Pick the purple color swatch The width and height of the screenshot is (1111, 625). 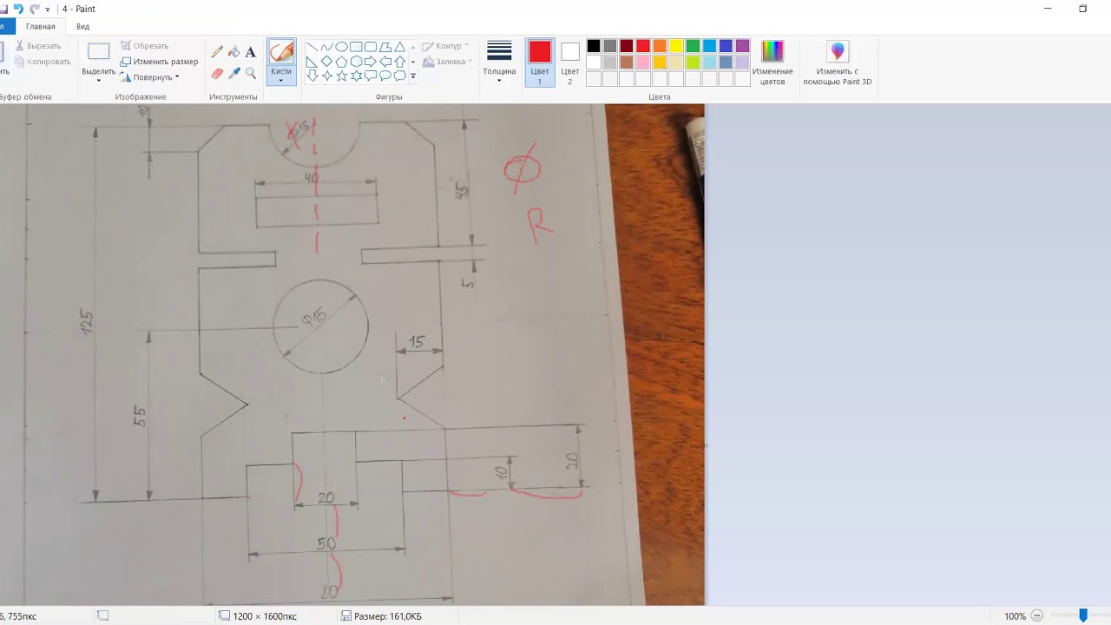(742, 46)
